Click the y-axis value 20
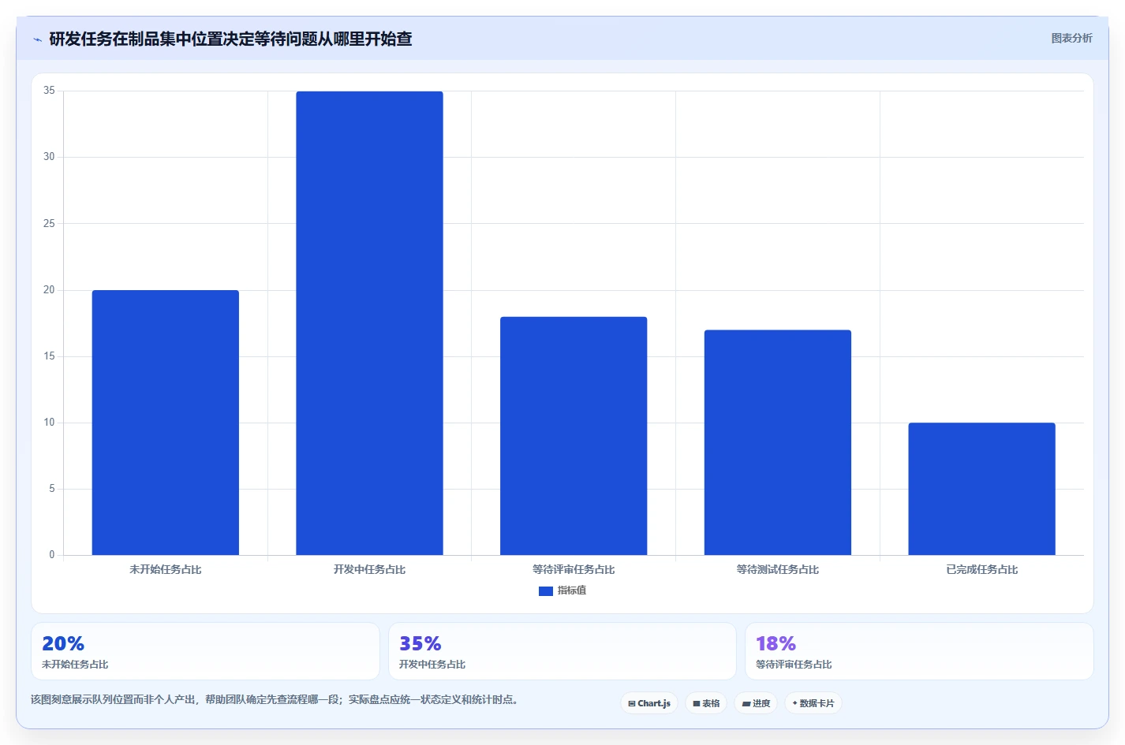Viewport: 1125px width, 745px height. (x=49, y=290)
